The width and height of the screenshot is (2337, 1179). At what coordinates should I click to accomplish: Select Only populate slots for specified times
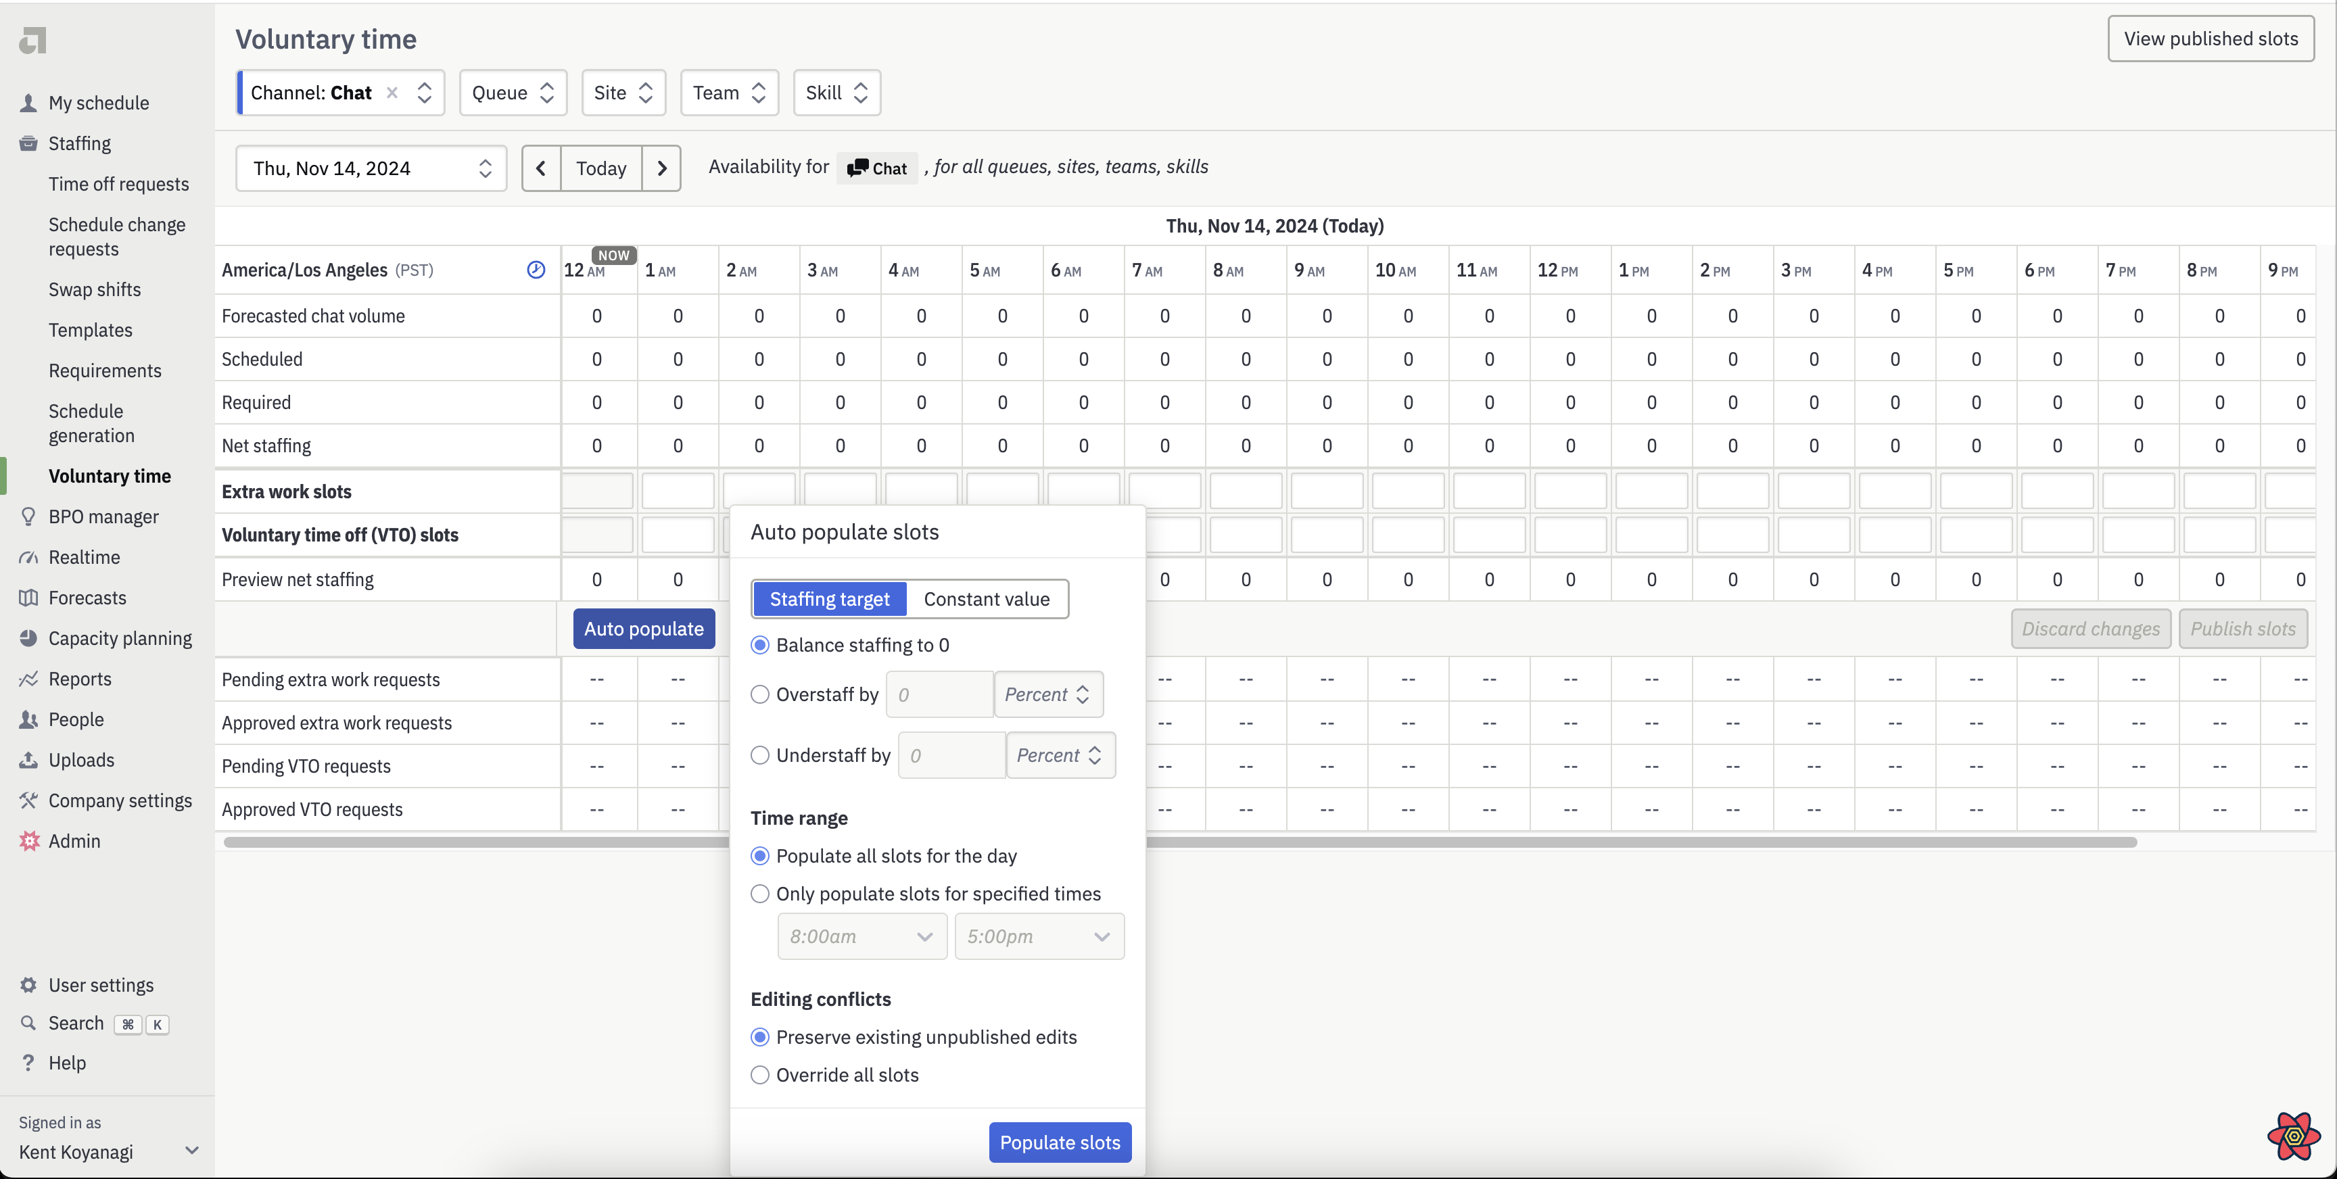(x=760, y=893)
